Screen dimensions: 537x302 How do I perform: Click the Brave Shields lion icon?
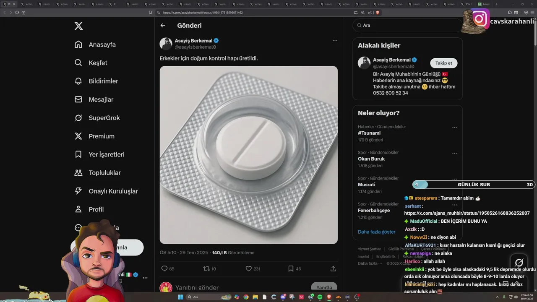click(x=378, y=13)
